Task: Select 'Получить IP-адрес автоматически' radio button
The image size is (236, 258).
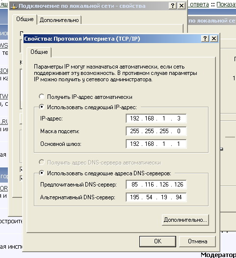Action: pos(42,96)
